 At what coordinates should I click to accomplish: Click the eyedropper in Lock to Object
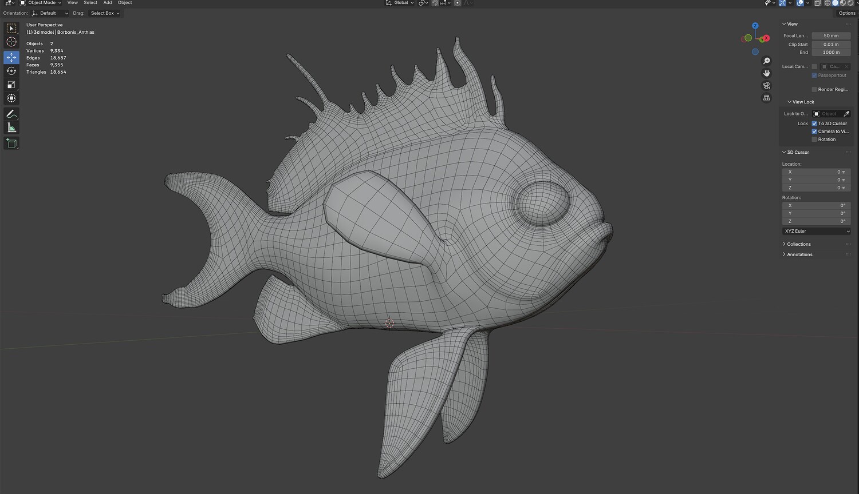coord(846,114)
